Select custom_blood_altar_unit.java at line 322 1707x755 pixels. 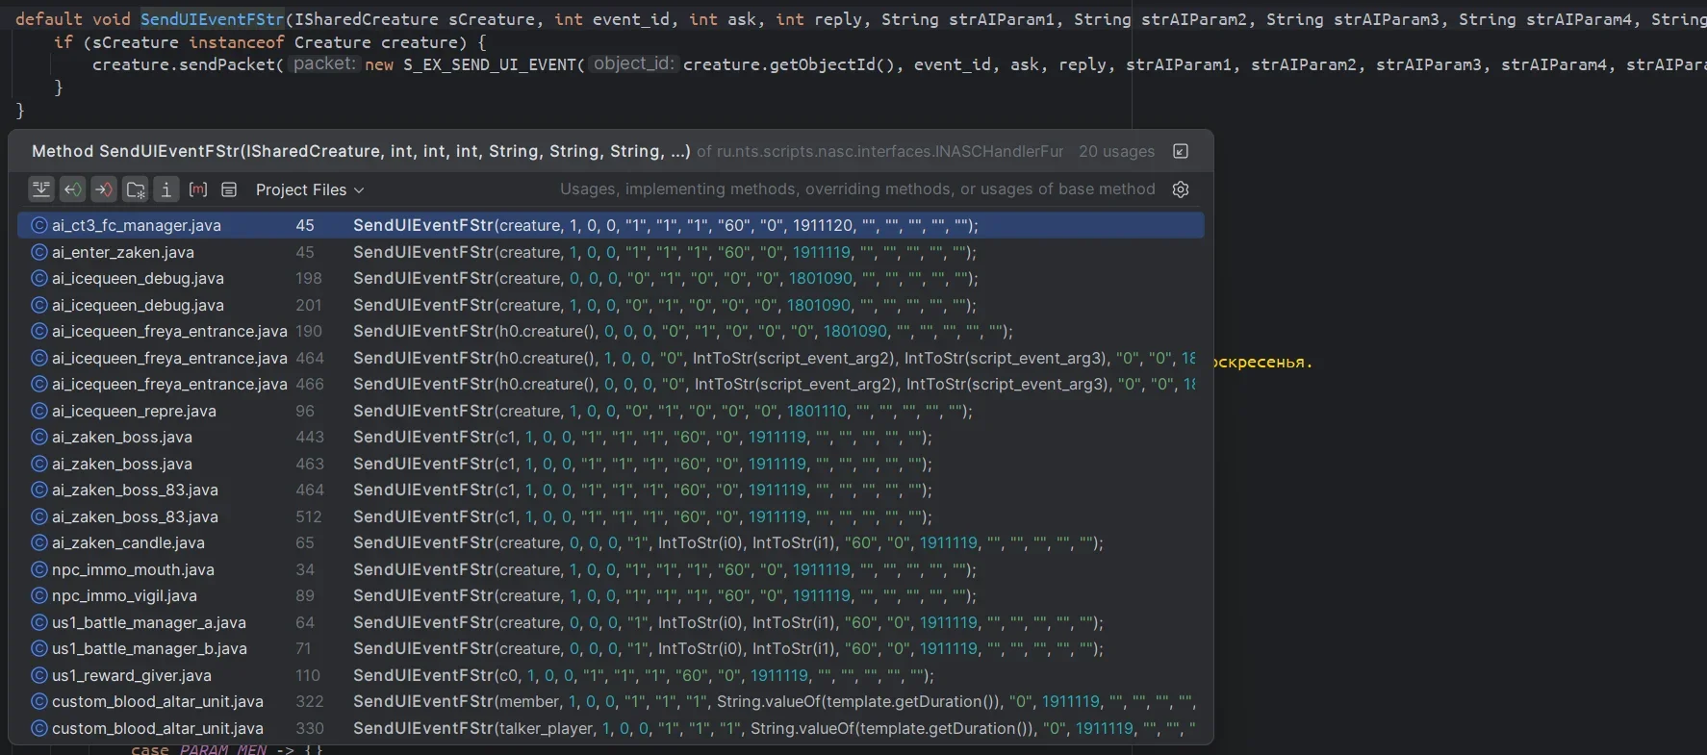click(x=158, y=701)
